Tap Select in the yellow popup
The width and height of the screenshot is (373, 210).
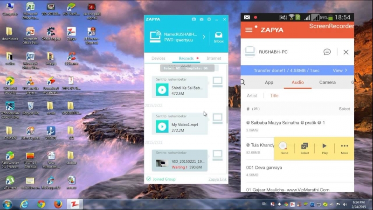click(x=304, y=148)
